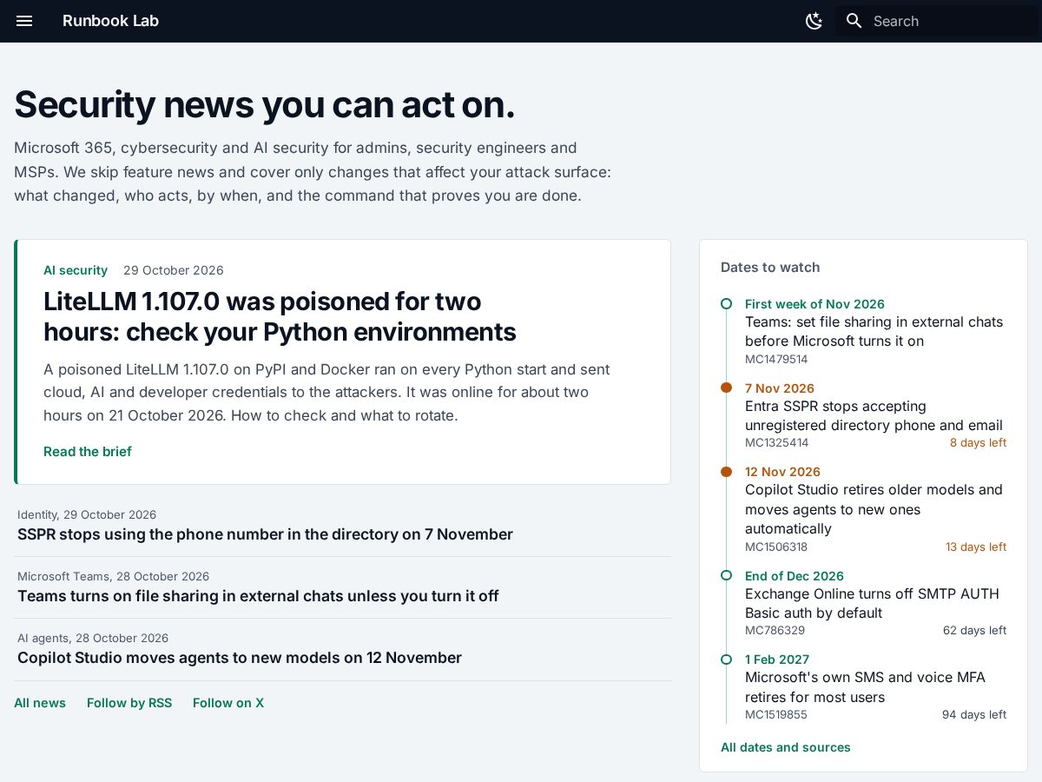The image size is (1042, 782).
Task: Click the MC786329 message ID
Action: (x=775, y=630)
